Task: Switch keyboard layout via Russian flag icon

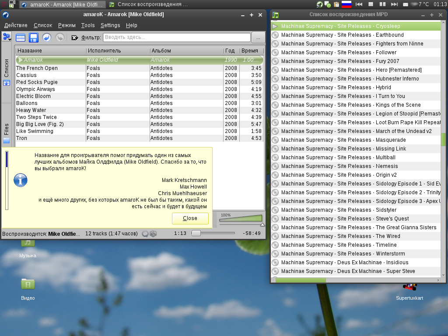Action: point(346,4)
